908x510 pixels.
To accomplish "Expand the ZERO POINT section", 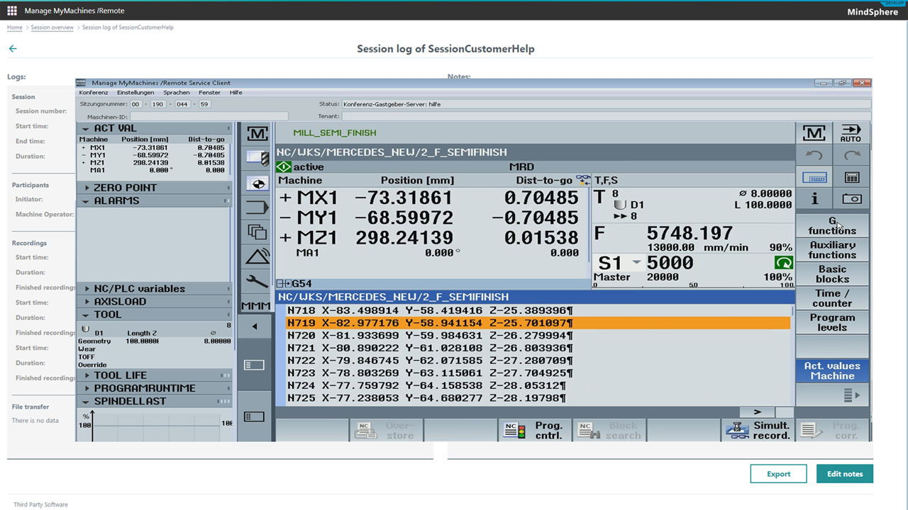I will (x=154, y=188).
